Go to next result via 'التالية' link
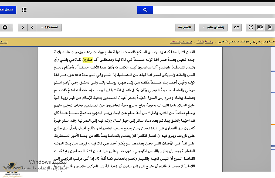This screenshot has width=275, height=178. coord(200,42)
